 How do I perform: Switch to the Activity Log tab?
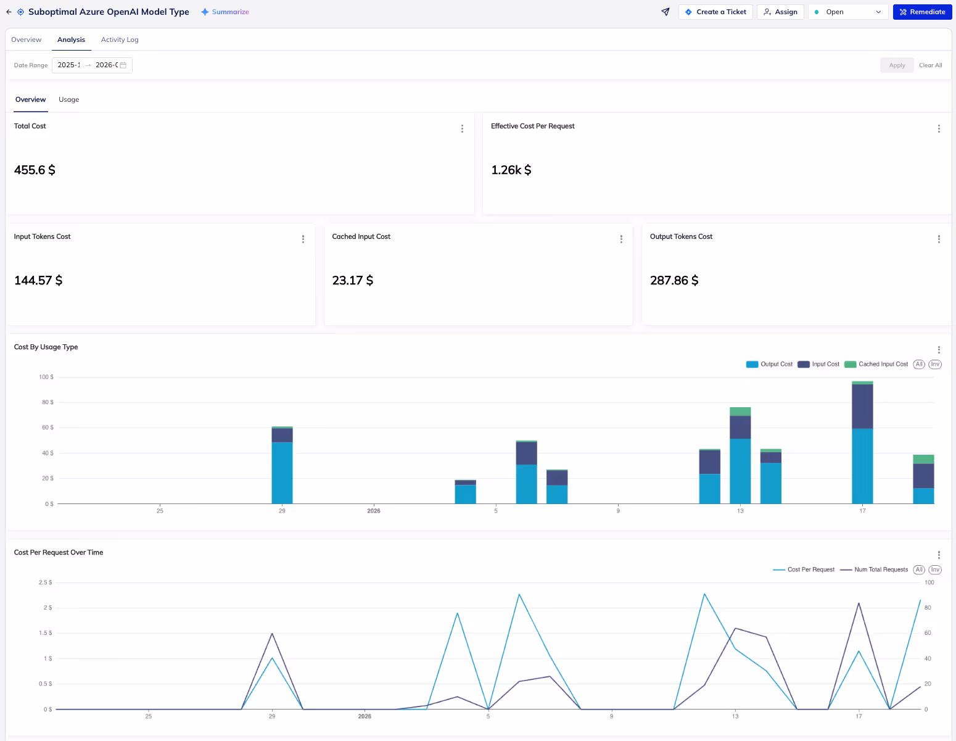[119, 39]
